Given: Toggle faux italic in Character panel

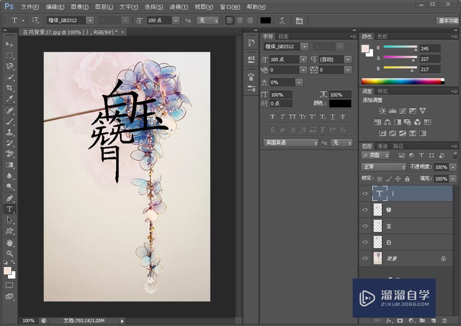Looking at the screenshot, I should 283,116.
